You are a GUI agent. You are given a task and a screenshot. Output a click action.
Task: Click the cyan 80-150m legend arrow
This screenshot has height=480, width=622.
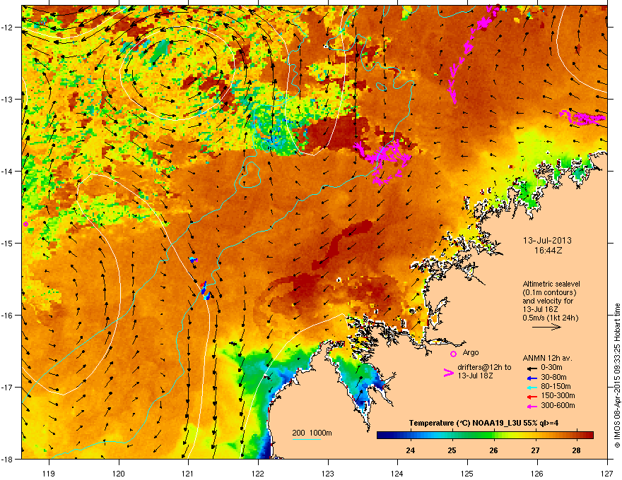pos(531,387)
